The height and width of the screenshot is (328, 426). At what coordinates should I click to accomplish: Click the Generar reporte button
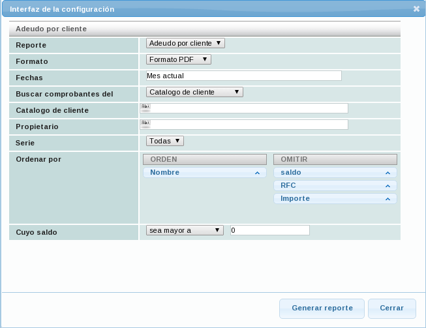coord(322,308)
